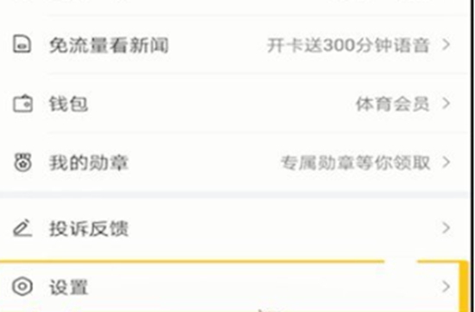Tap the pencil icon beside 投诉反馈
The height and width of the screenshot is (312, 475).
pyautogui.click(x=22, y=227)
